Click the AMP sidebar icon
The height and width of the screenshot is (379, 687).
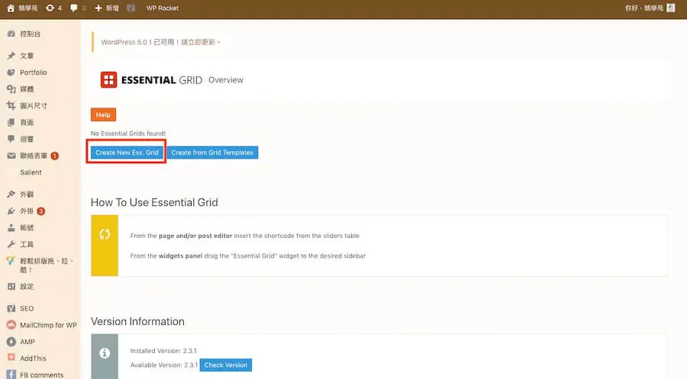click(11, 342)
